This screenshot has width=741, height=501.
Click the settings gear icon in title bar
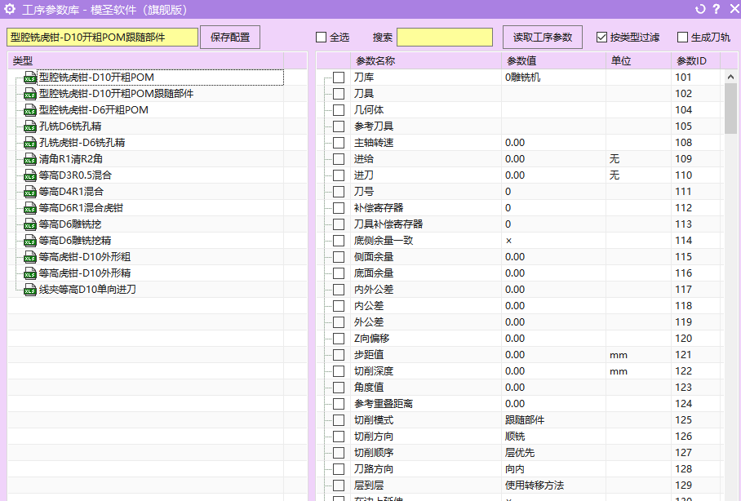10,9
